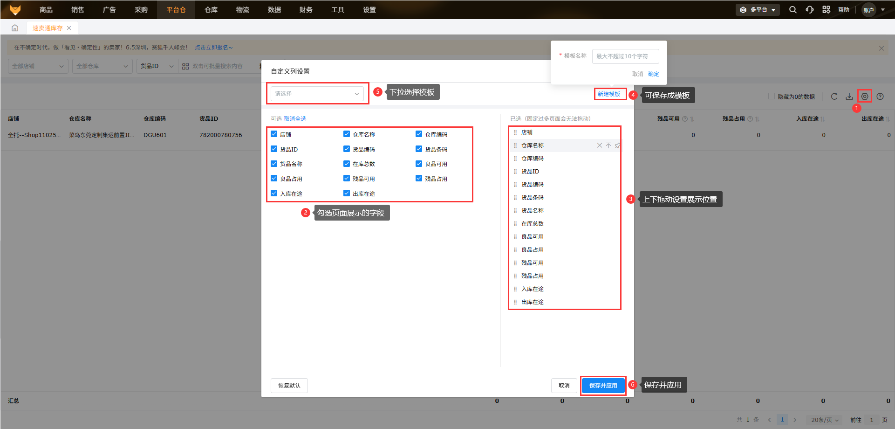Pin the 仓库名称 column

[x=617, y=145]
